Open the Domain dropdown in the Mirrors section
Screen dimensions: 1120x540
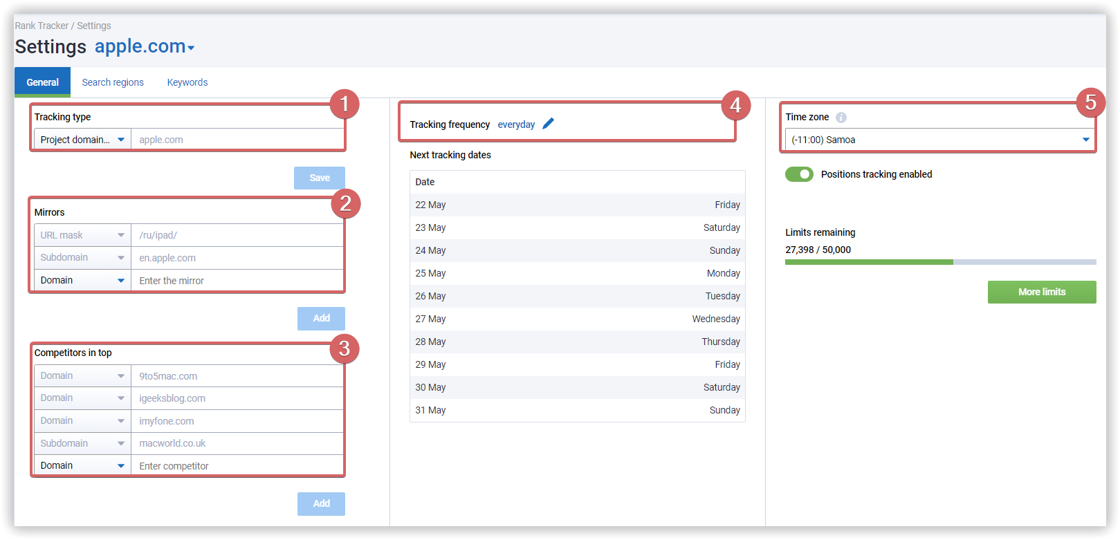coord(82,281)
